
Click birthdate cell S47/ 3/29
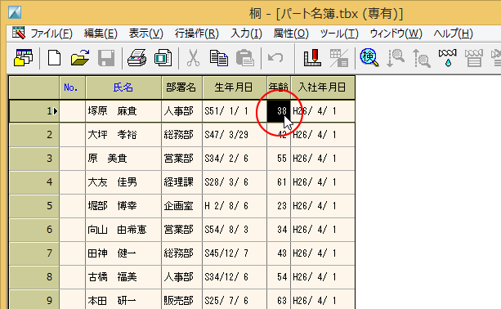(235, 135)
